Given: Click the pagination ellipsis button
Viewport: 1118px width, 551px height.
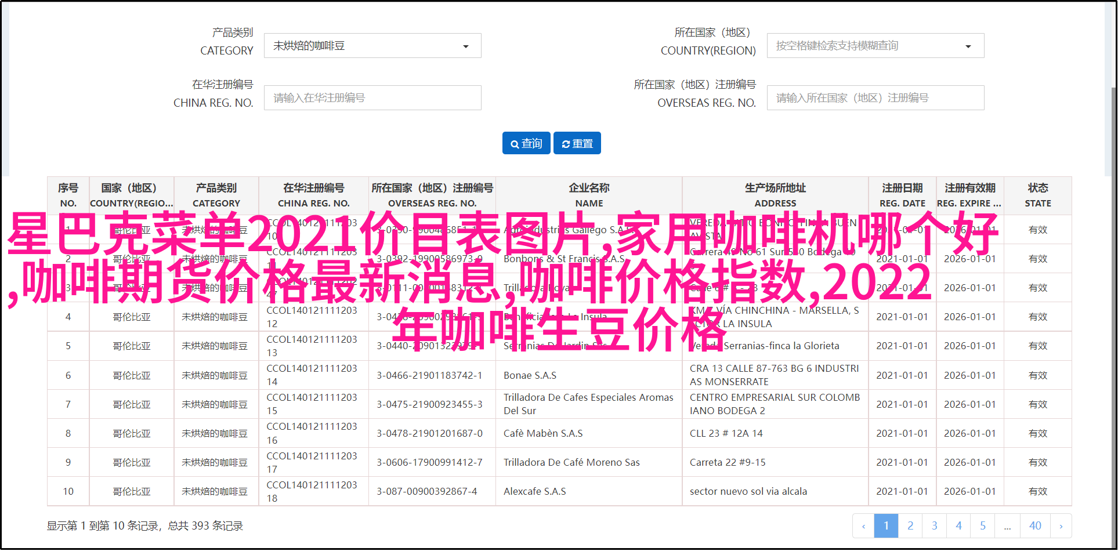Looking at the screenshot, I should tap(1008, 526).
